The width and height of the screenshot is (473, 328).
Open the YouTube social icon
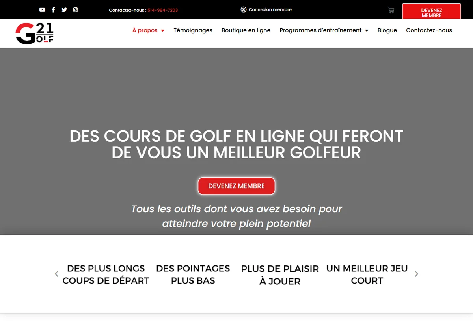click(x=42, y=10)
